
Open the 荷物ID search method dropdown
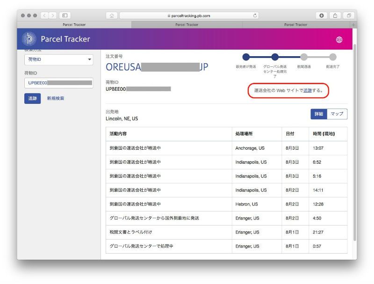coord(59,59)
